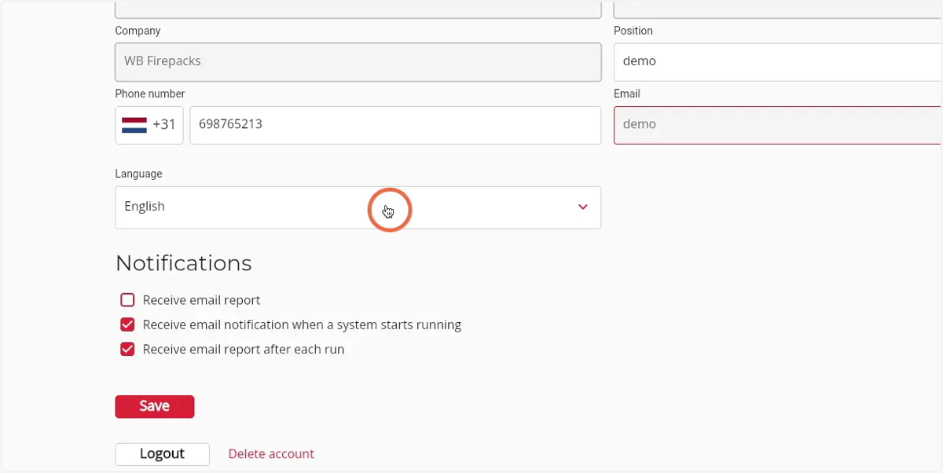Enable Receive email report checkbox

click(127, 300)
